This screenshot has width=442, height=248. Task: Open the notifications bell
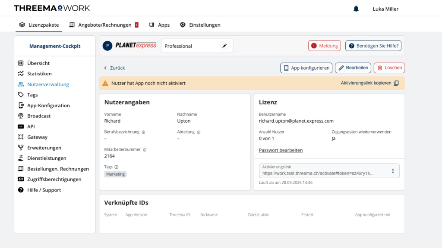[356, 9]
